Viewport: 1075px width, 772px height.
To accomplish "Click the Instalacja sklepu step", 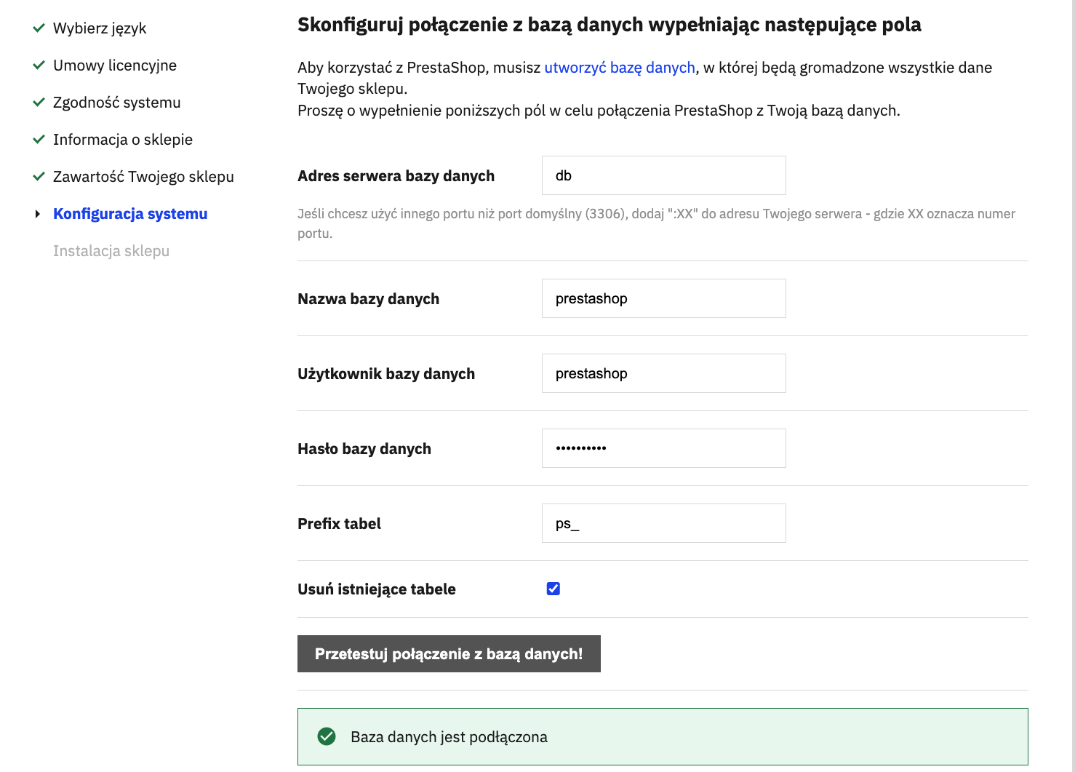I will pyautogui.click(x=111, y=251).
